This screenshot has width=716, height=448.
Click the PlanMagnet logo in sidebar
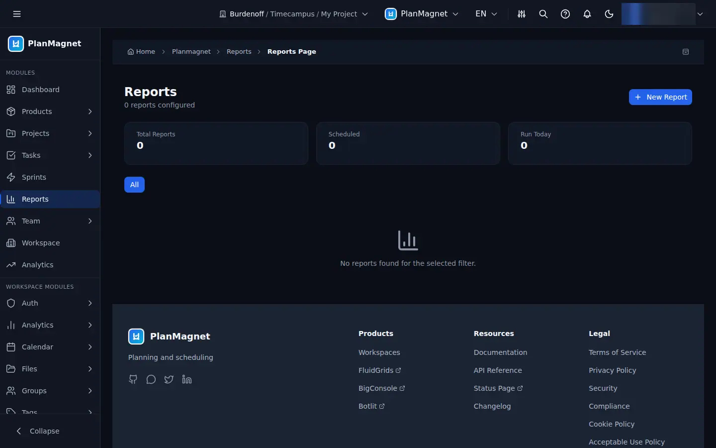pos(16,44)
